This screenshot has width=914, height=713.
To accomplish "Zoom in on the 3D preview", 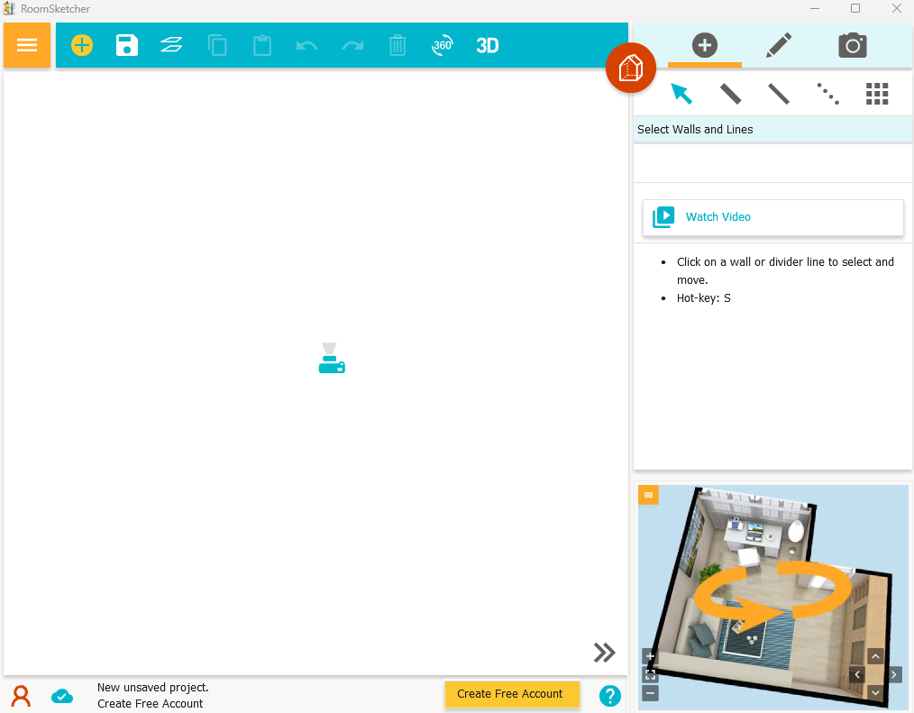I will click(x=650, y=656).
